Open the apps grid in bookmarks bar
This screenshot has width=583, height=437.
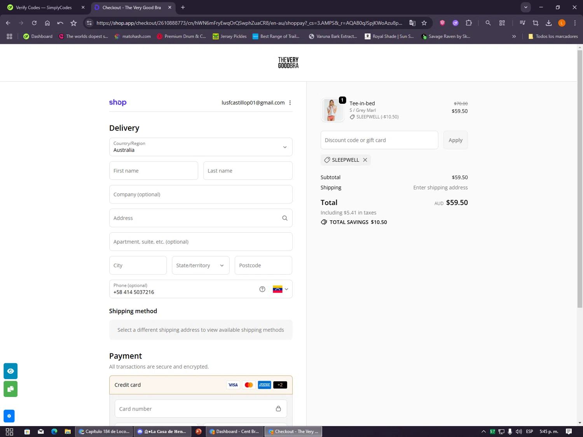pos(9,36)
